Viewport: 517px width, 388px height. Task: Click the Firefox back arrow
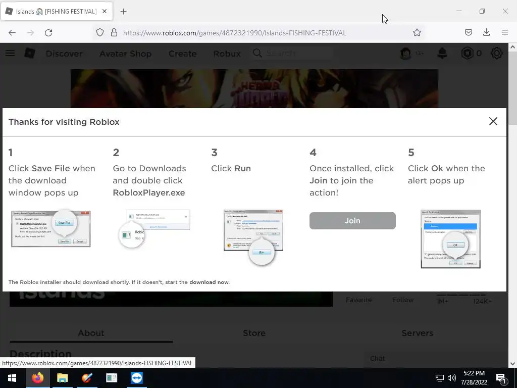tap(12, 33)
